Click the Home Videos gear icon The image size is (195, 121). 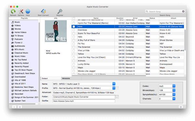[x=13, y=32]
